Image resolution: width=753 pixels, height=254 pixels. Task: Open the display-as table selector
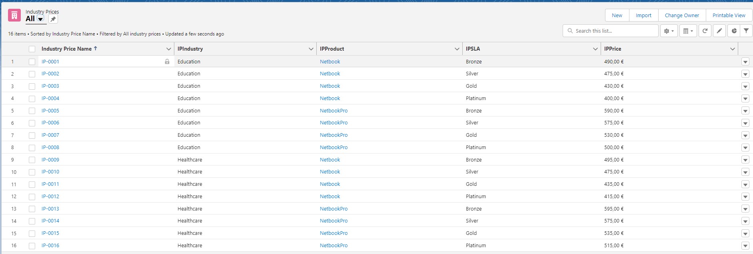[688, 31]
